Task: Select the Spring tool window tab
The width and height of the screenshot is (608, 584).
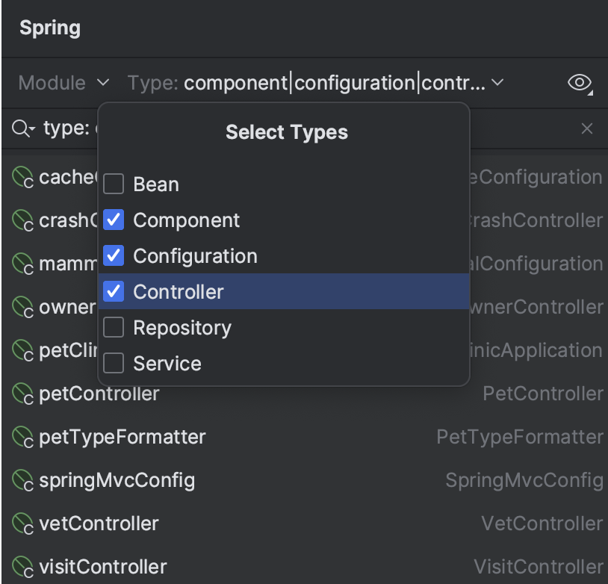Action: [49, 28]
